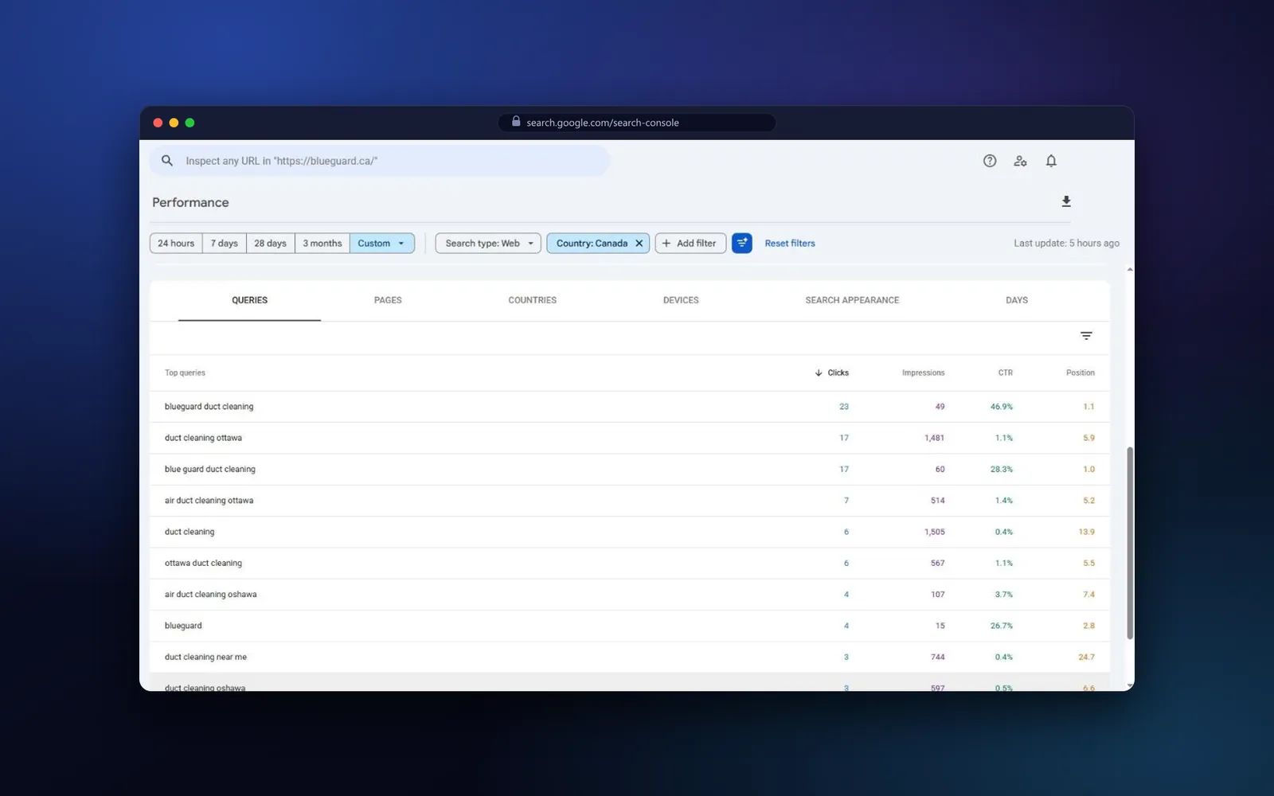
Task: Sort the table by Position column
Action: click(1081, 373)
